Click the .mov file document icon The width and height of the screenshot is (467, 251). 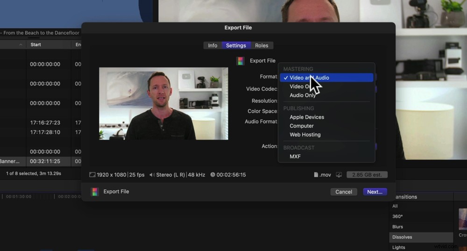[316, 175]
